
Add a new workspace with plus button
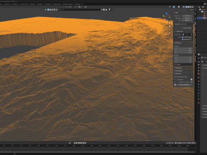click(82, 4)
